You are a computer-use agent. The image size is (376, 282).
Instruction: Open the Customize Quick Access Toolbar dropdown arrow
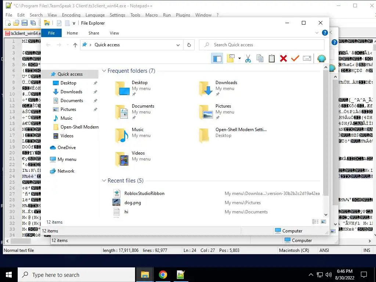[74, 23]
